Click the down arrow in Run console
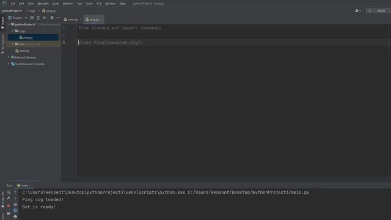The height and width of the screenshot is (220, 391). [x=15, y=198]
